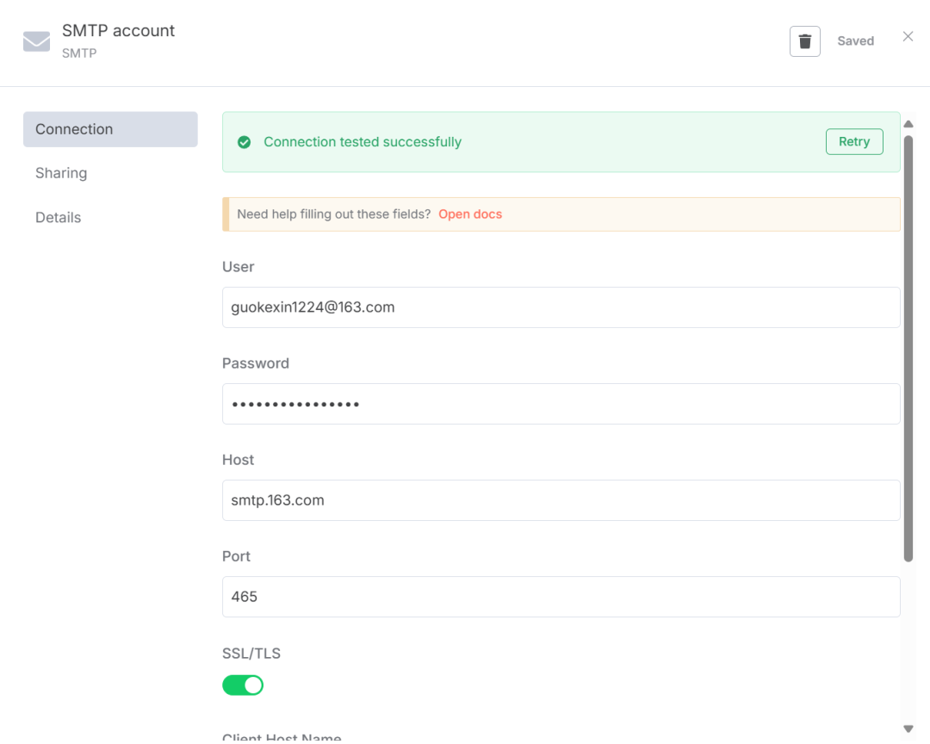Edit the Host field smtp.163.com
Viewport: 930px width, 744px height.
coord(561,500)
